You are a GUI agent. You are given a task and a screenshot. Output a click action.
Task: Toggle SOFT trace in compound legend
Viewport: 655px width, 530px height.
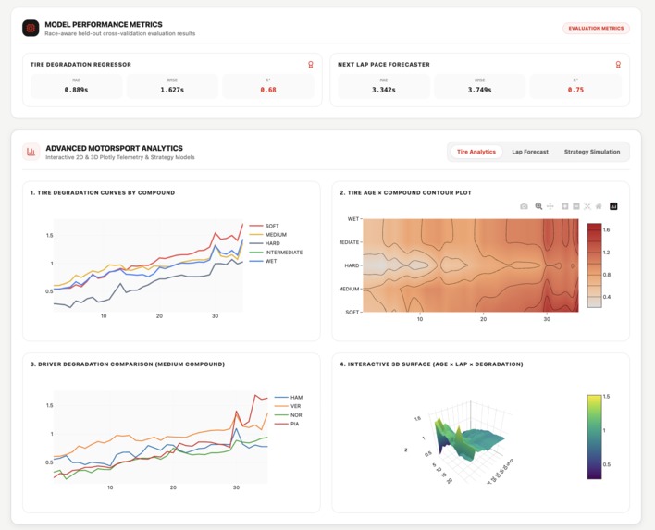[x=264, y=226]
